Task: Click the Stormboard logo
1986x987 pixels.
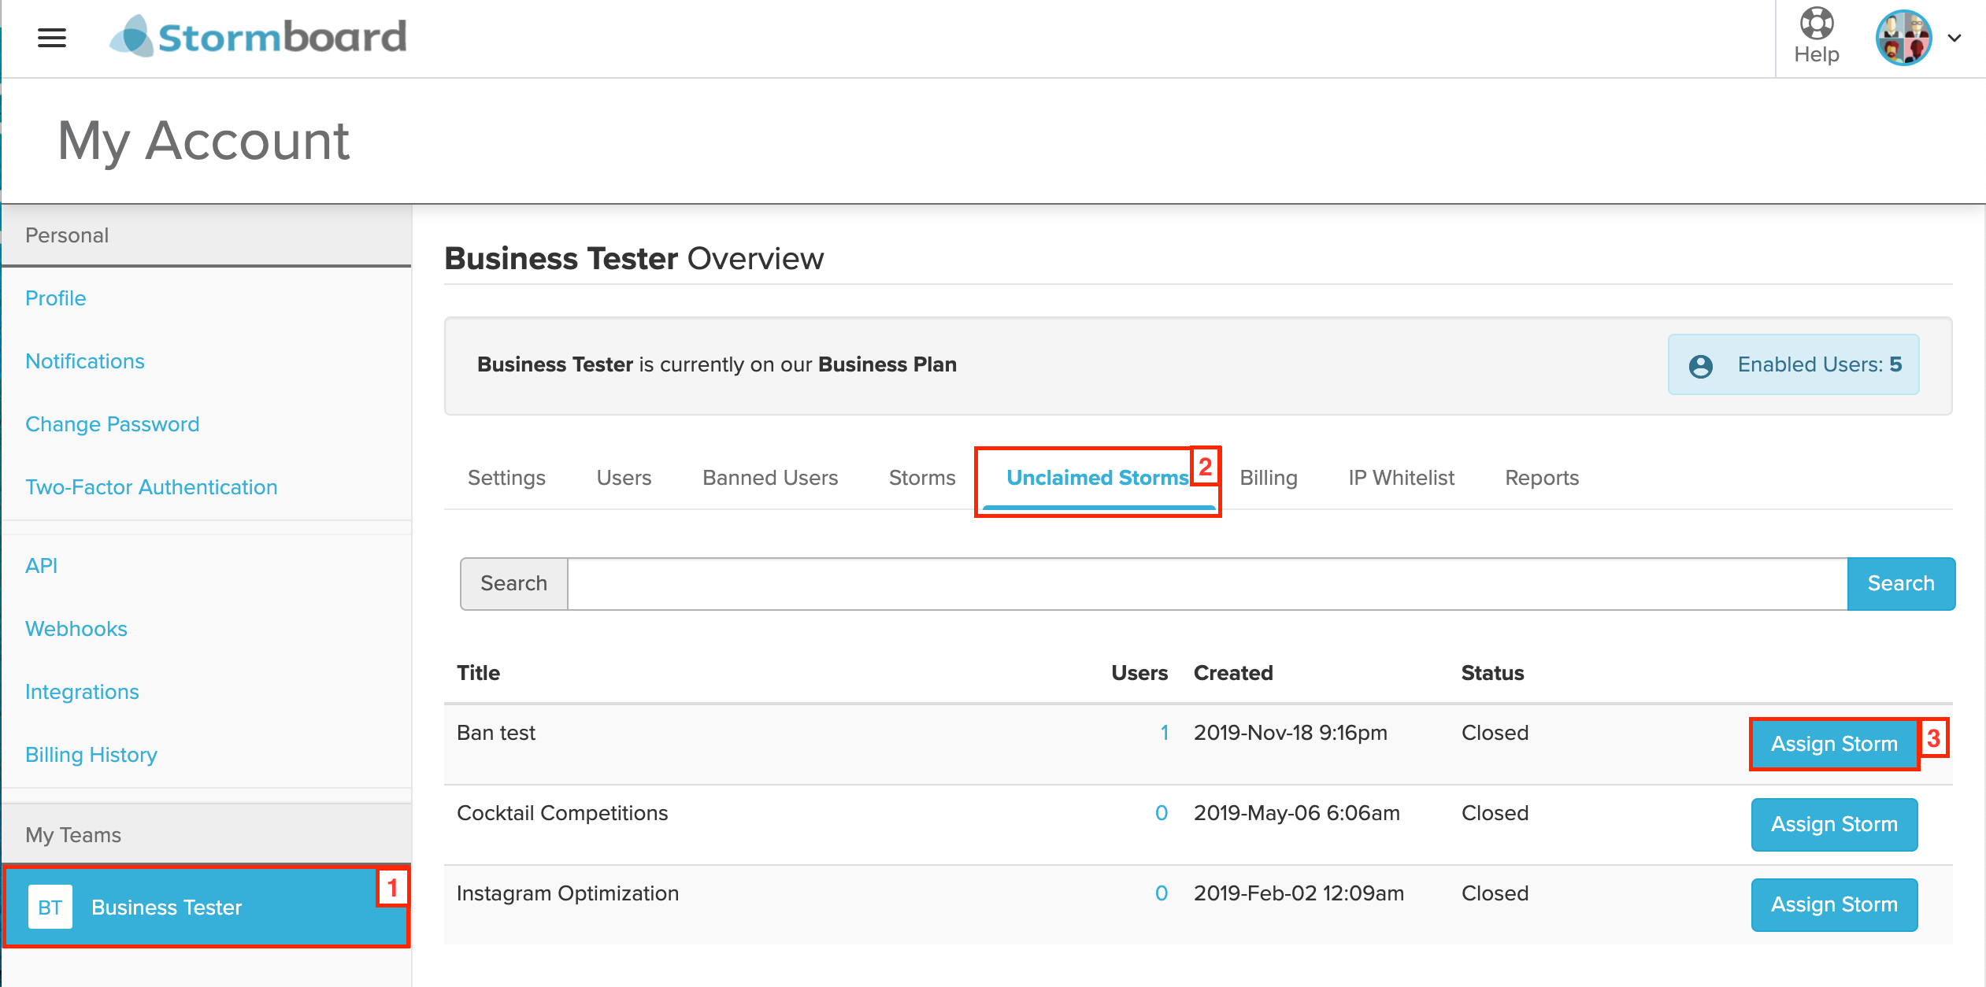Action: tap(258, 36)
